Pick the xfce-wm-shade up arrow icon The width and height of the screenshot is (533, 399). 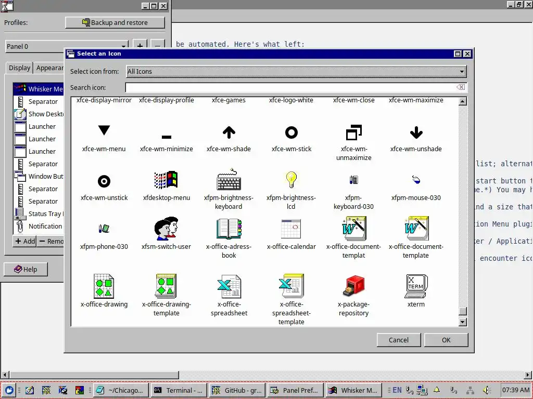(229, 132)
